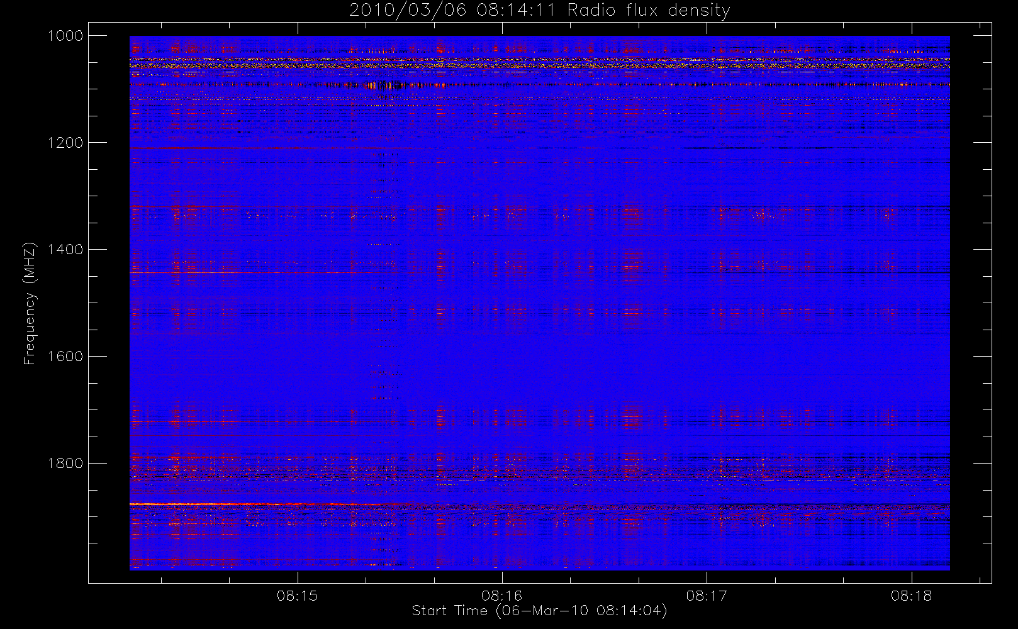Select the '1000' frequency axis label
Viewport: 1018px width, 629px height.
[x=65, y=36]
